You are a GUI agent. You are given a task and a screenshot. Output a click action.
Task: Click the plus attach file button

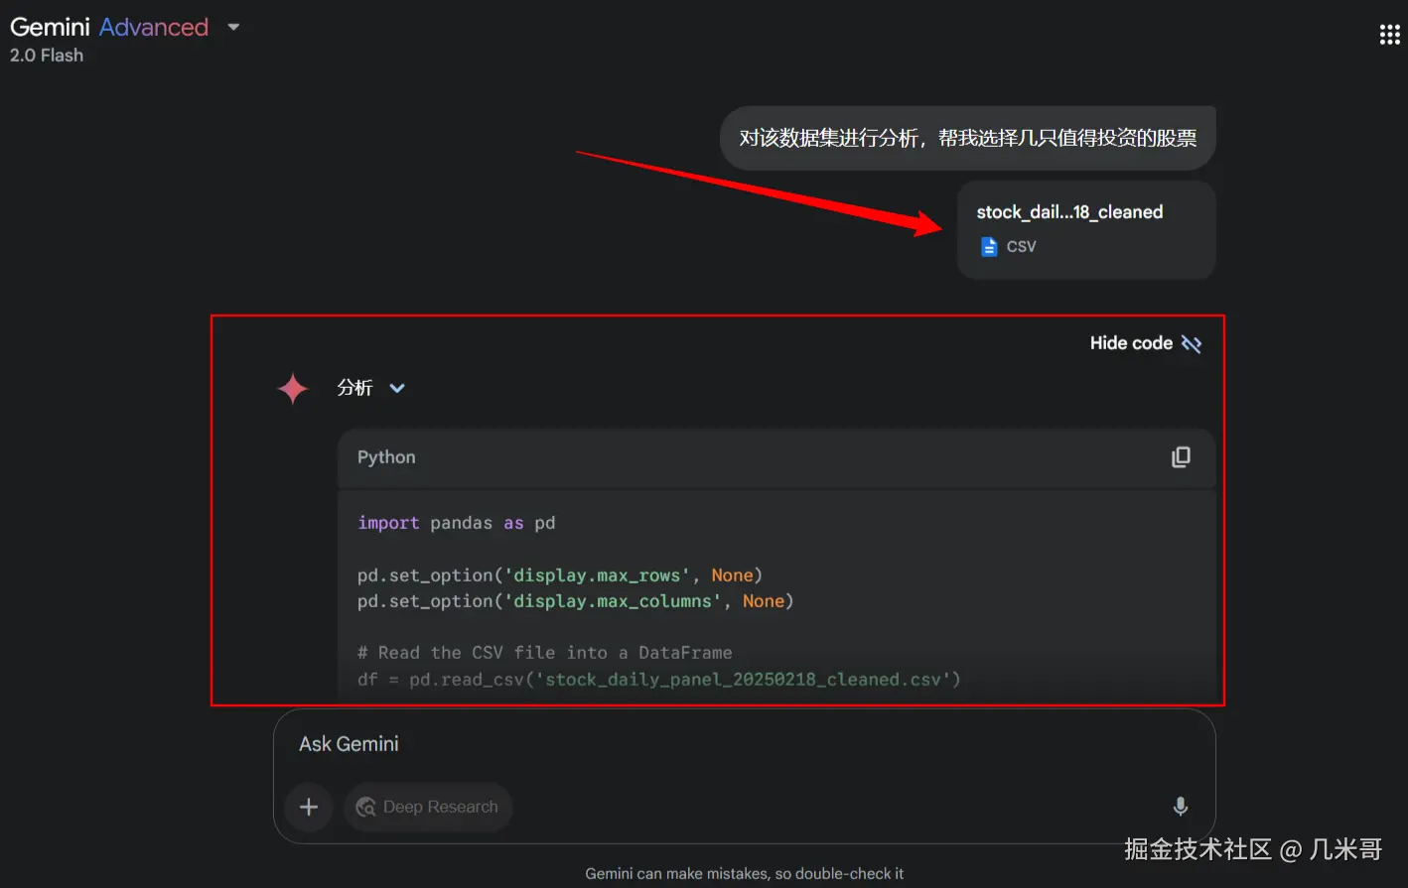coord(309,807)
